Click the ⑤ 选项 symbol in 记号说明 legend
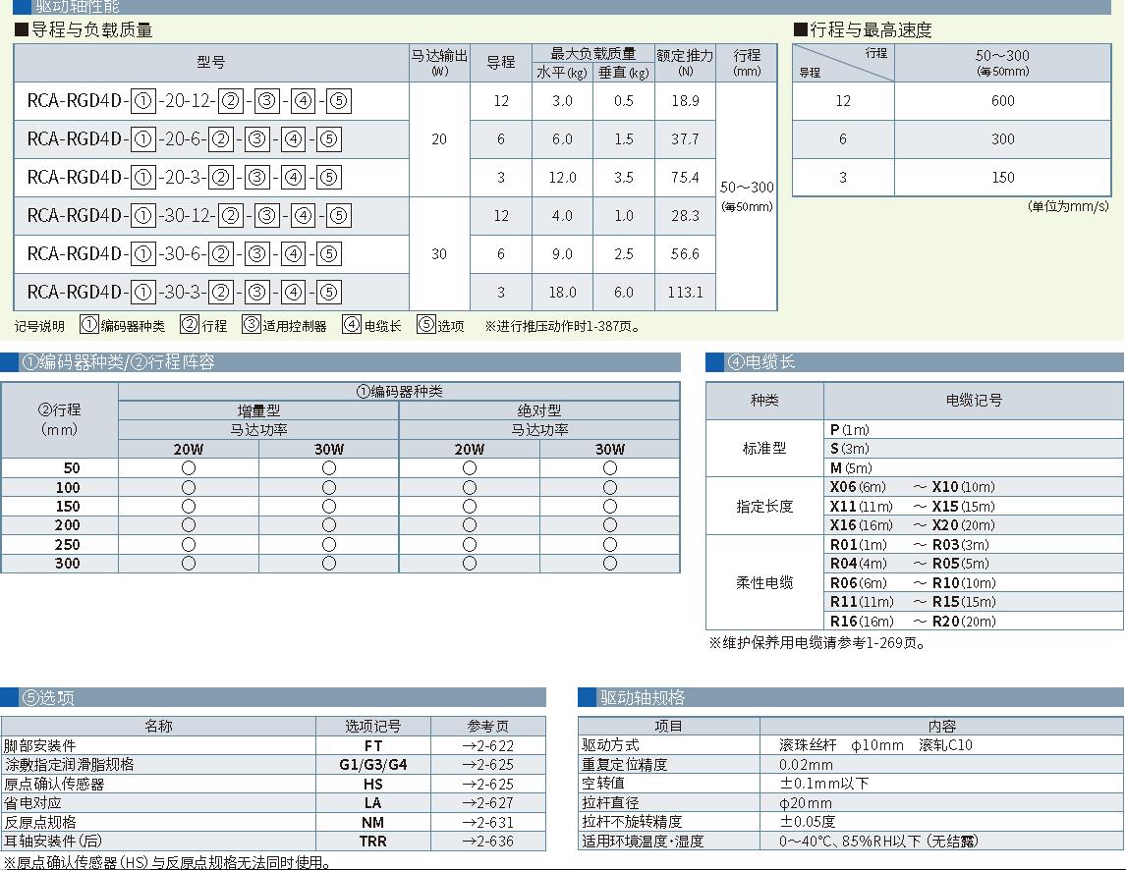This screenshot has height=870, width=1126. [426, 325]
